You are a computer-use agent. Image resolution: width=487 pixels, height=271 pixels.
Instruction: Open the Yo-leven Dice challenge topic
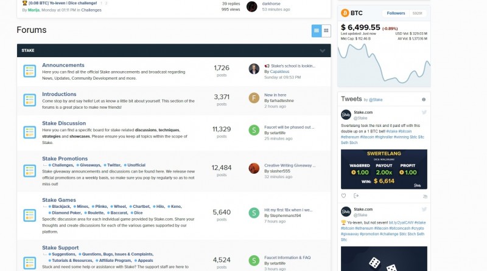(x=63, y=4)
